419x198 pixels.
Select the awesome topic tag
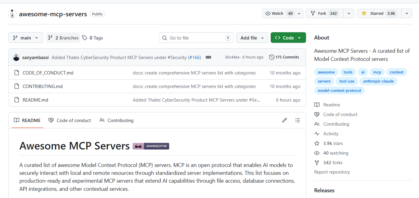(326, 72)
